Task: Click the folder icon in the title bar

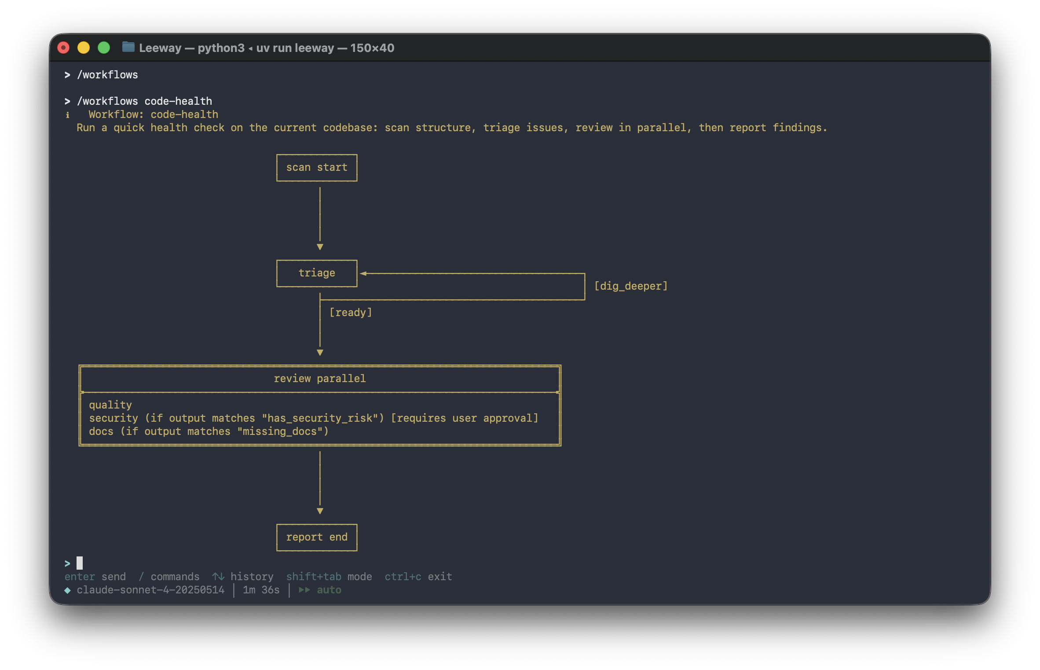Action: [128, 48]
